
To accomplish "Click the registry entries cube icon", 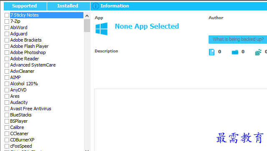I will (x=258, y=52).
